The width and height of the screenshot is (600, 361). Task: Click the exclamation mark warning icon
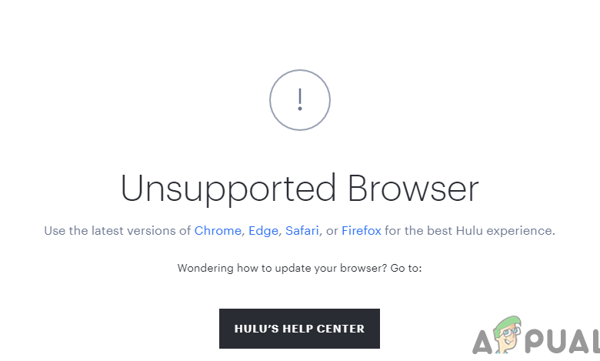(x=300, y=99)
